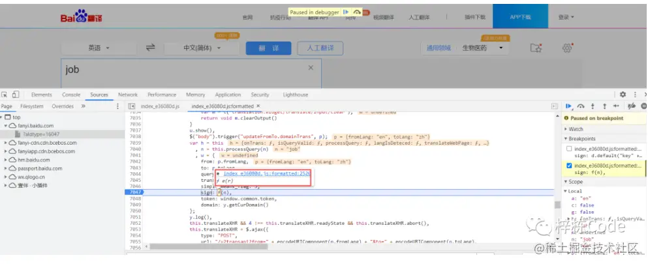Open the index_e36080d.js file tab
Image resolution: width=648 pixels, height=264 pixels.
[x=160, y=106]
